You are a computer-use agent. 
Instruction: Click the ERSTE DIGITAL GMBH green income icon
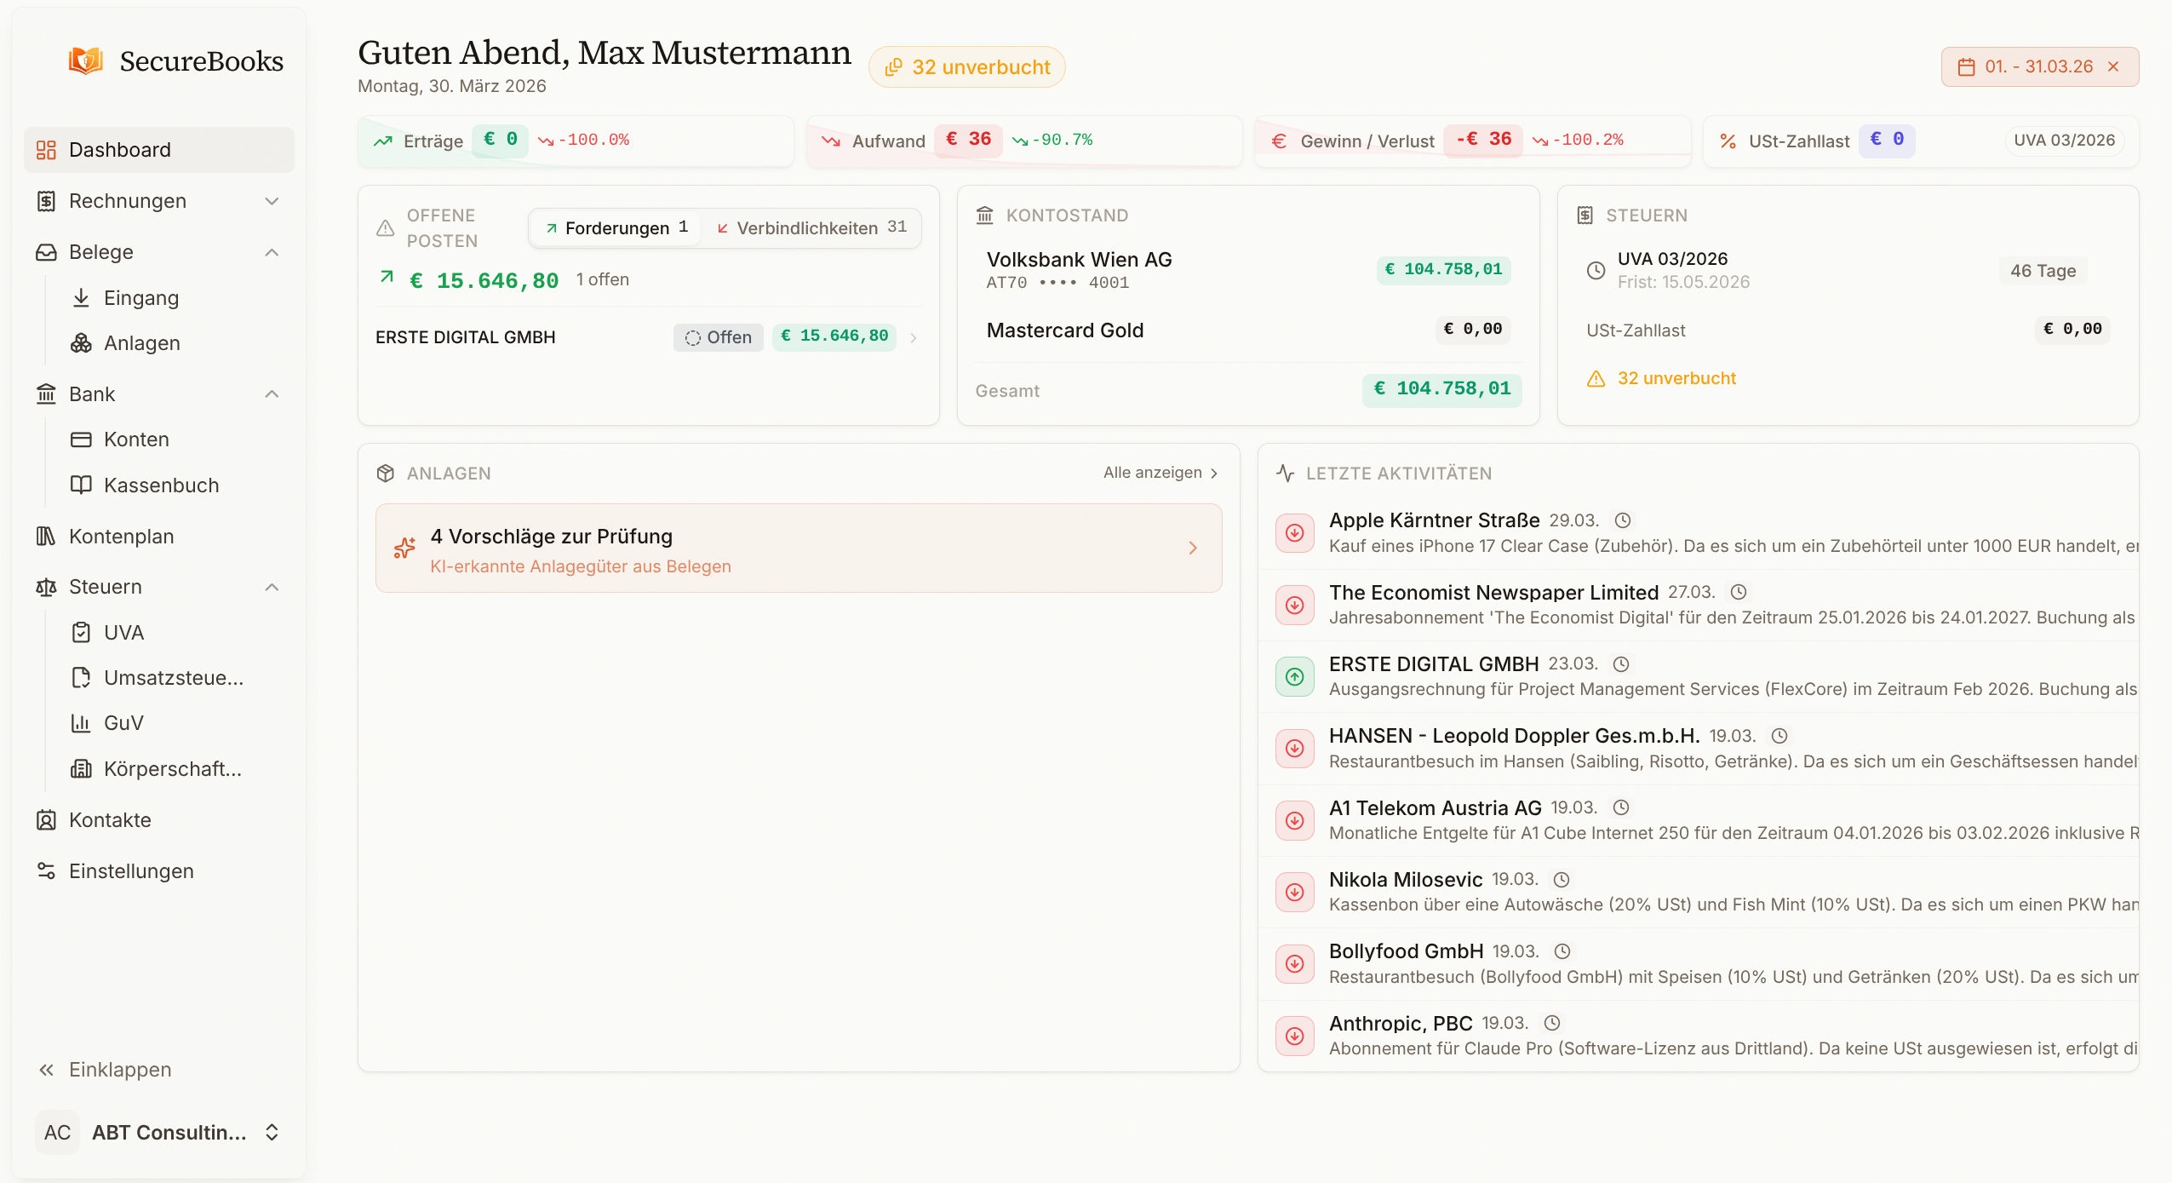click(1294, 677)
